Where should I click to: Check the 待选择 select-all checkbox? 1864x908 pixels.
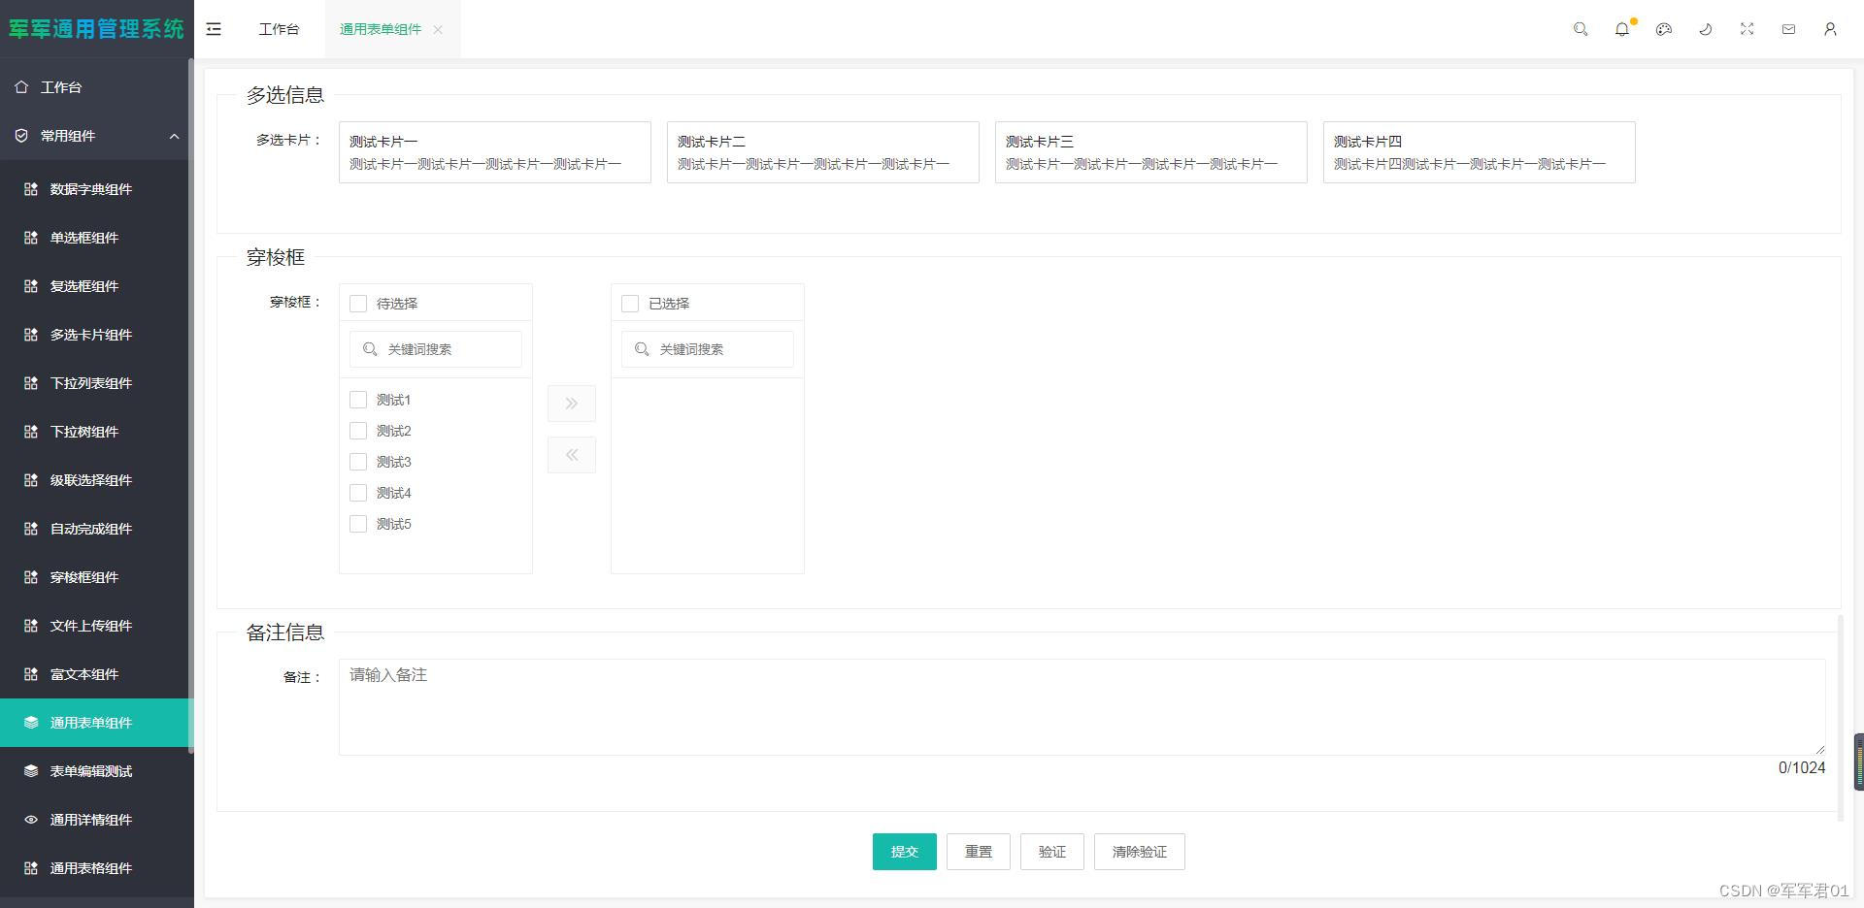358,304
